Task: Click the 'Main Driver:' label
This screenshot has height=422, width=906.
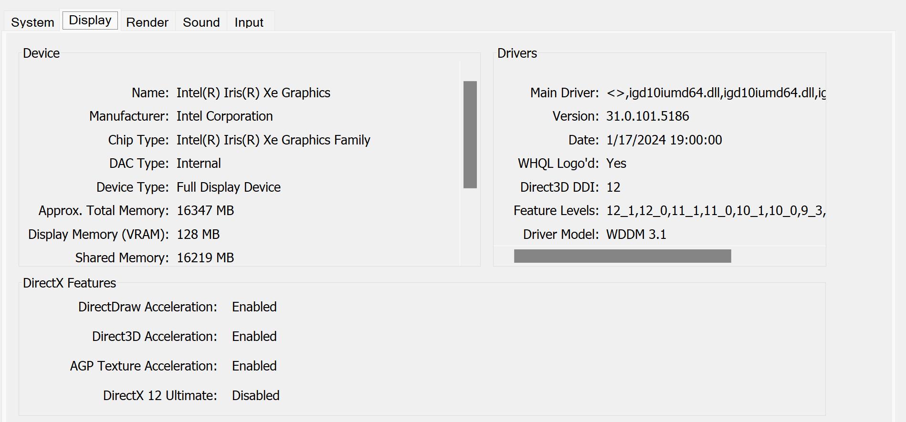Action: tap(564, 93)
